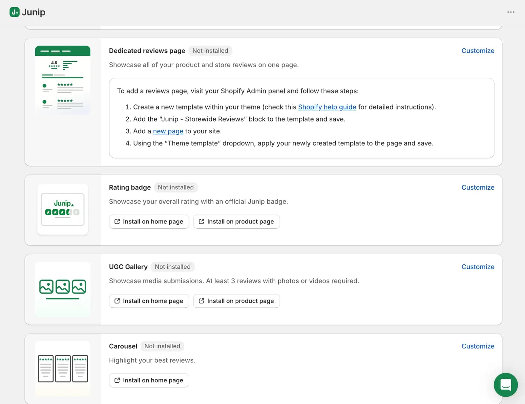525x404 pixels.
Task: Click the Carousel Not installed status
Action: pos(162,346)
